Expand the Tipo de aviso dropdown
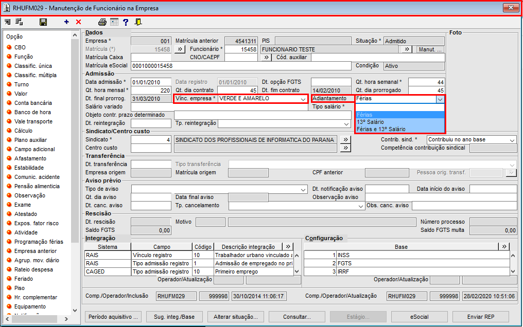The width and height of the screenshot is (523, 327). point(303,190)
